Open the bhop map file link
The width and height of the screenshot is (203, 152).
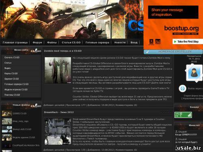click(x=21, y=121)
